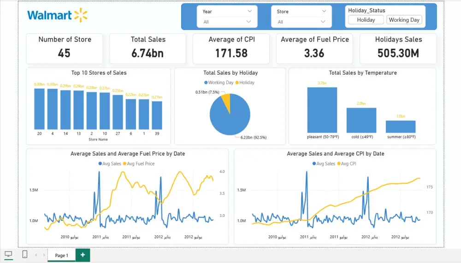Click the Holidays Sales 505.30M card

(x=398, y=48)
